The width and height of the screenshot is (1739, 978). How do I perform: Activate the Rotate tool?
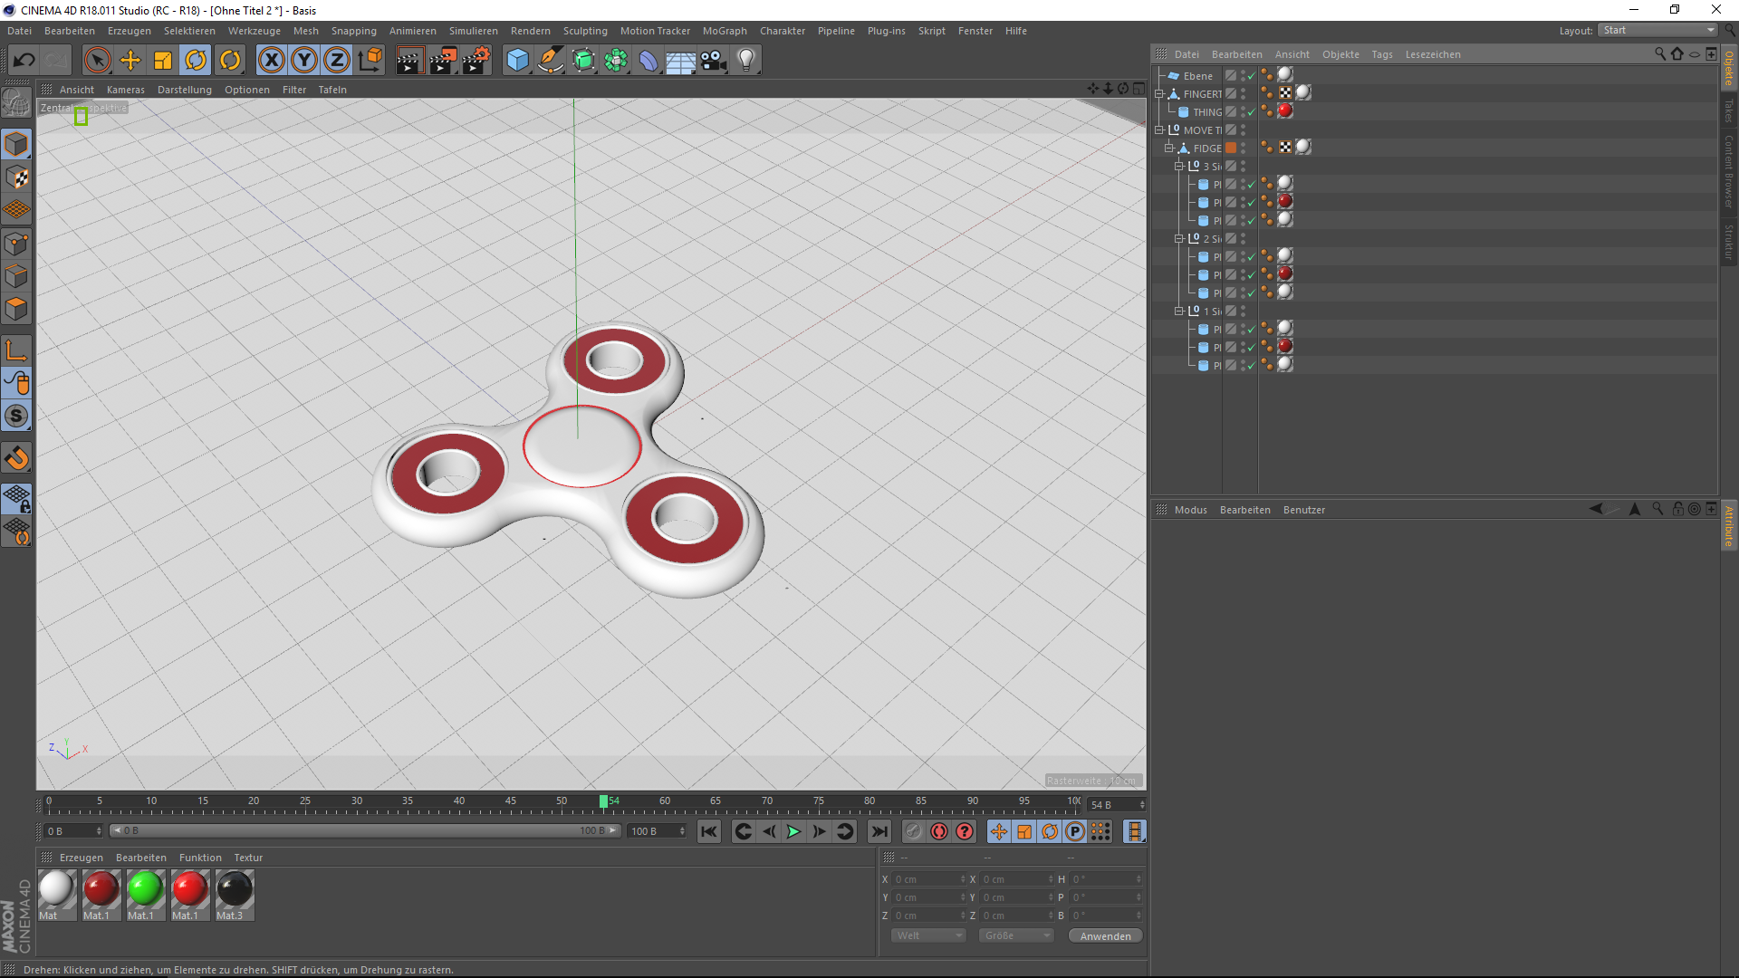(x=197, y=60)
